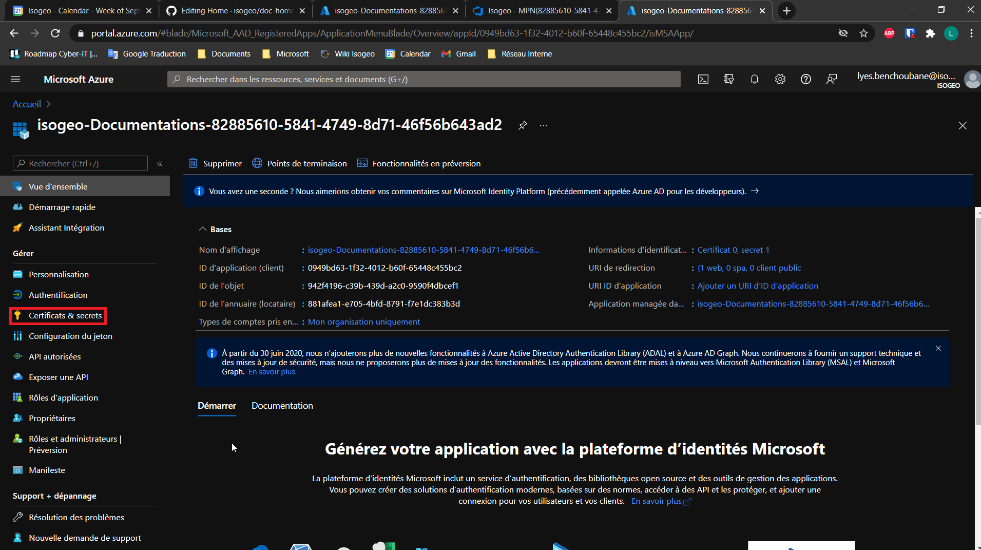
Task: Open Certificats & secrets
Action: click(65, 315)
